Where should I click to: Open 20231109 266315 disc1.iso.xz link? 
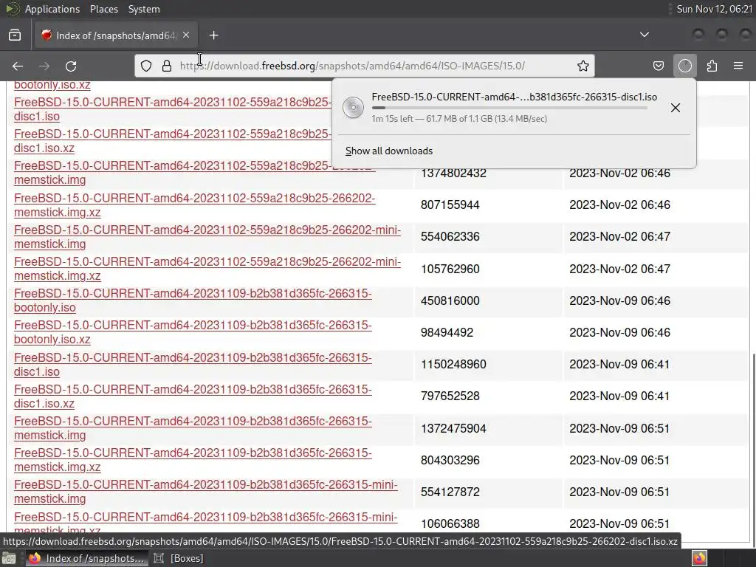(193, 396)
